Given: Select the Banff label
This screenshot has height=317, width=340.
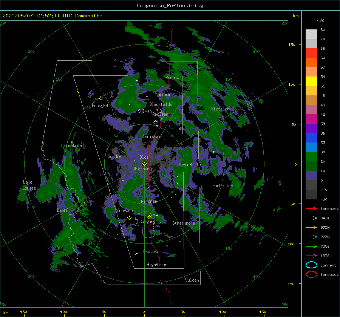Looking at the screenshot, I should 62,210.
